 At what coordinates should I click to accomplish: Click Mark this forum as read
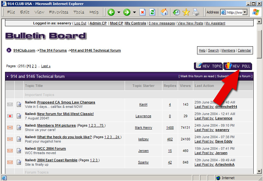tap(197, 76)
